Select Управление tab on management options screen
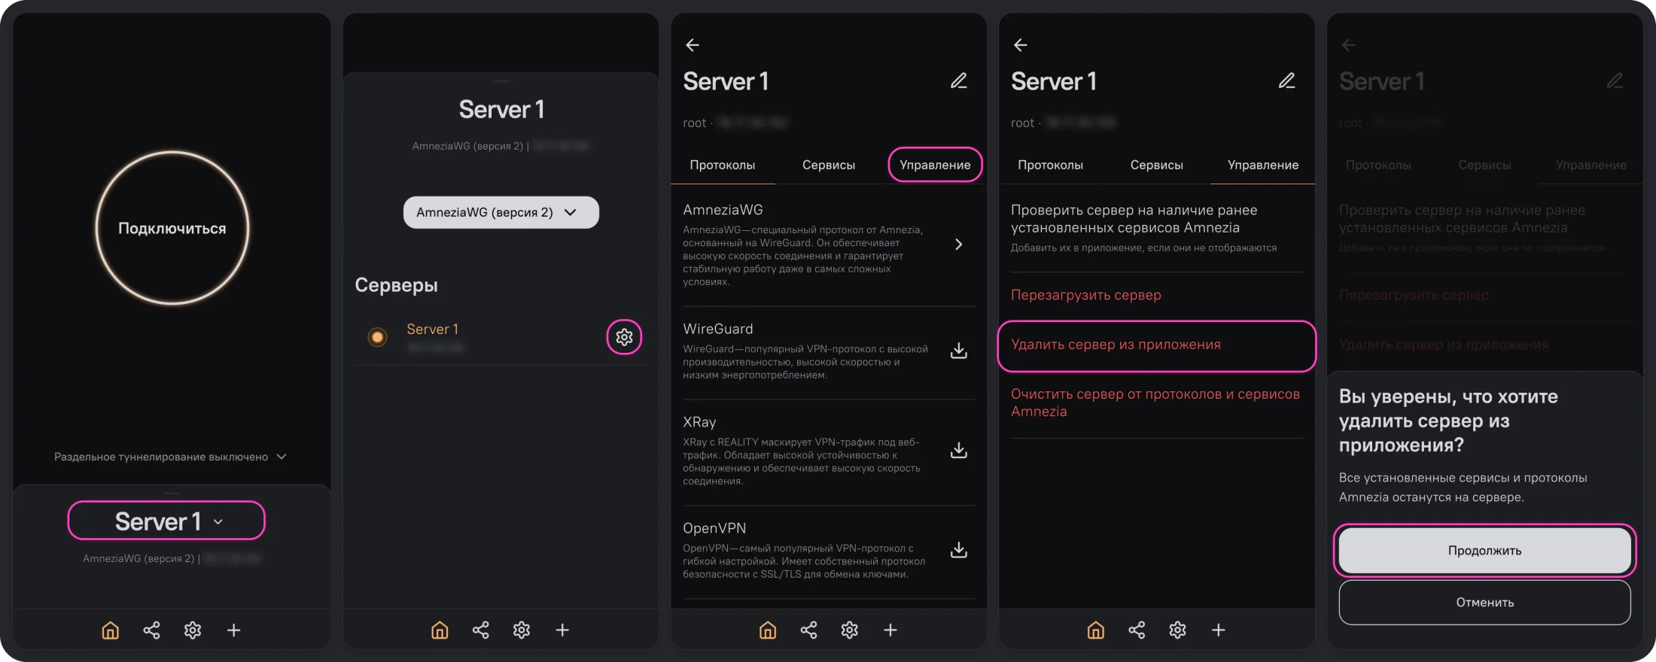Viewport: 1656px width, 662px height. click(1263, 165)
